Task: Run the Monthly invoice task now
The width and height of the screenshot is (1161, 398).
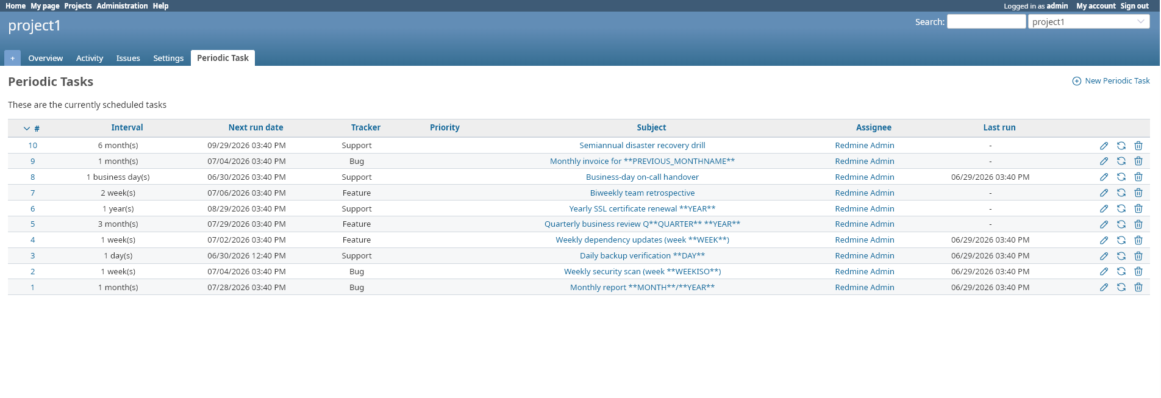Action: (x=1121, y=161)
